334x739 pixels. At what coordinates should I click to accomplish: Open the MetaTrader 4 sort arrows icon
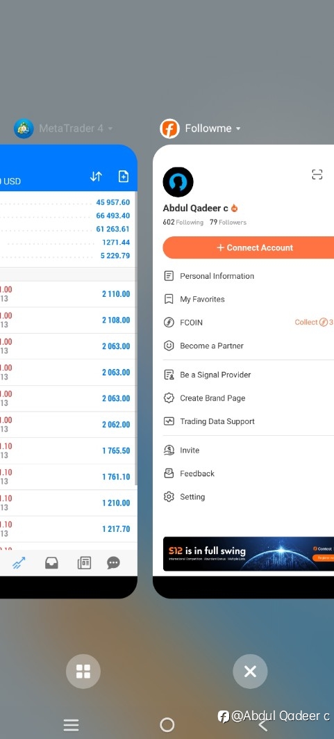[96, 177]
